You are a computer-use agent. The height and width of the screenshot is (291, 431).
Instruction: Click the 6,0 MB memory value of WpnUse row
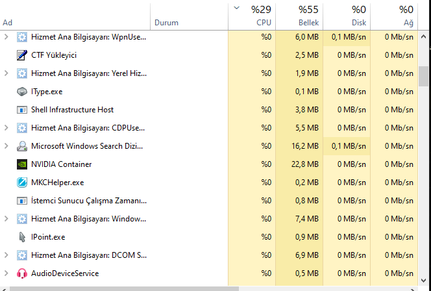307,37
